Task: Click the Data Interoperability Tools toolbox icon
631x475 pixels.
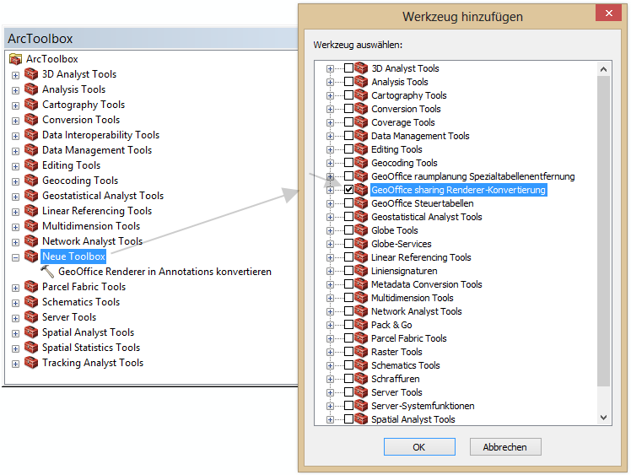Action: (x=31, y=135)
